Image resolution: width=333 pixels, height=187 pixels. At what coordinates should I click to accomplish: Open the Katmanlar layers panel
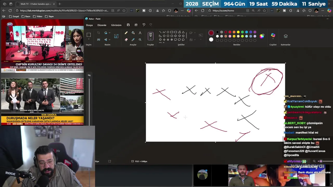pyautogui.click(x=286, y=36)
